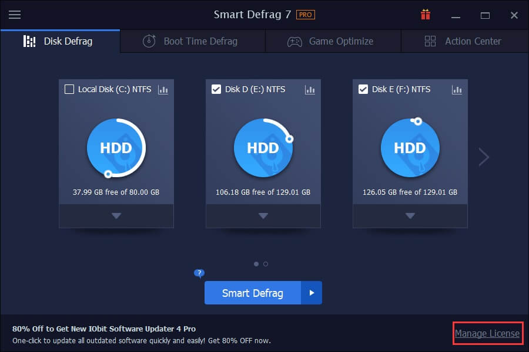529x352 pixels.
Task: Open statistics chart icon for Local Disk (C:)
Action: click(163, 90)
